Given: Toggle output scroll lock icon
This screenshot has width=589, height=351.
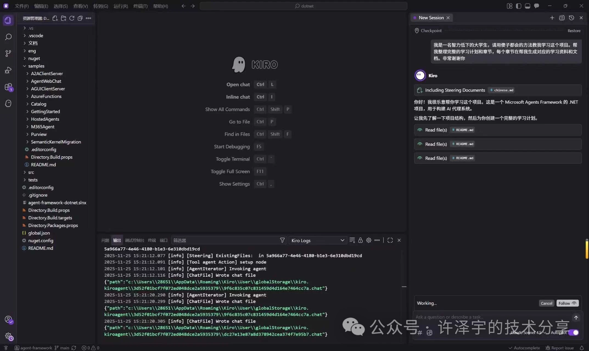Looking at the screenshot, I should click(x=360, y=240).
